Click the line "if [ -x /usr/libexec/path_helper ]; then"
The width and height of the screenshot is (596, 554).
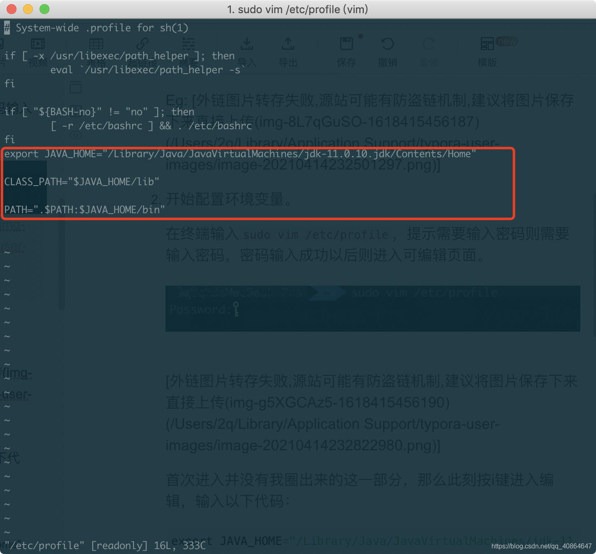coord(119,56)
